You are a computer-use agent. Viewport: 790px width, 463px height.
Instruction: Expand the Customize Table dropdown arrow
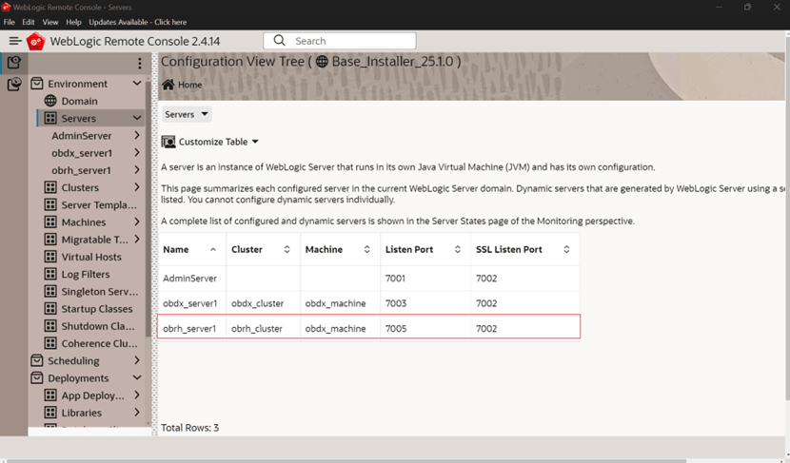(255, 142)
